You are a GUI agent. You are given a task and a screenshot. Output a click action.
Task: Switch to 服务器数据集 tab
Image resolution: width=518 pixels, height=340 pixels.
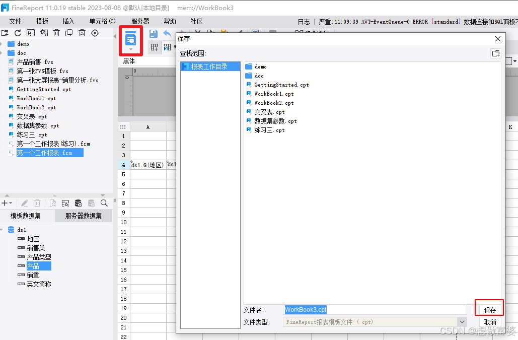[83, 216]
